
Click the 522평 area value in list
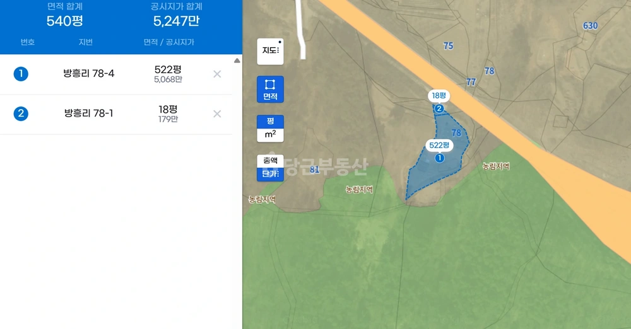click(x=168, y=69)
